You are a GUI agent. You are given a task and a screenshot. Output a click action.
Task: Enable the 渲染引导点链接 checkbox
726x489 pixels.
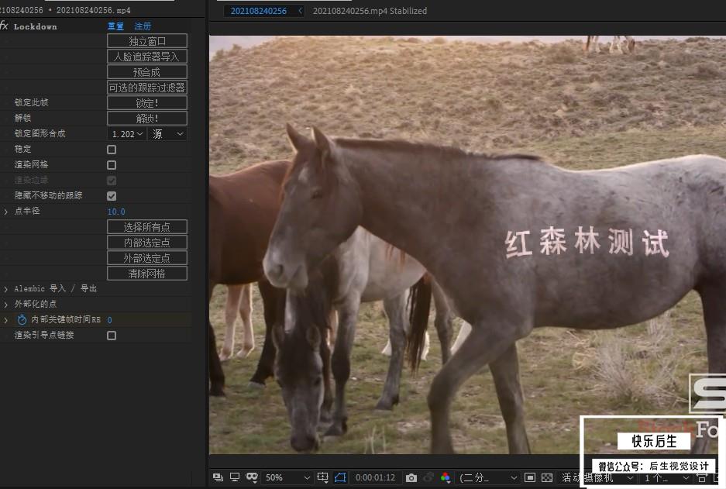coord(112,336)
